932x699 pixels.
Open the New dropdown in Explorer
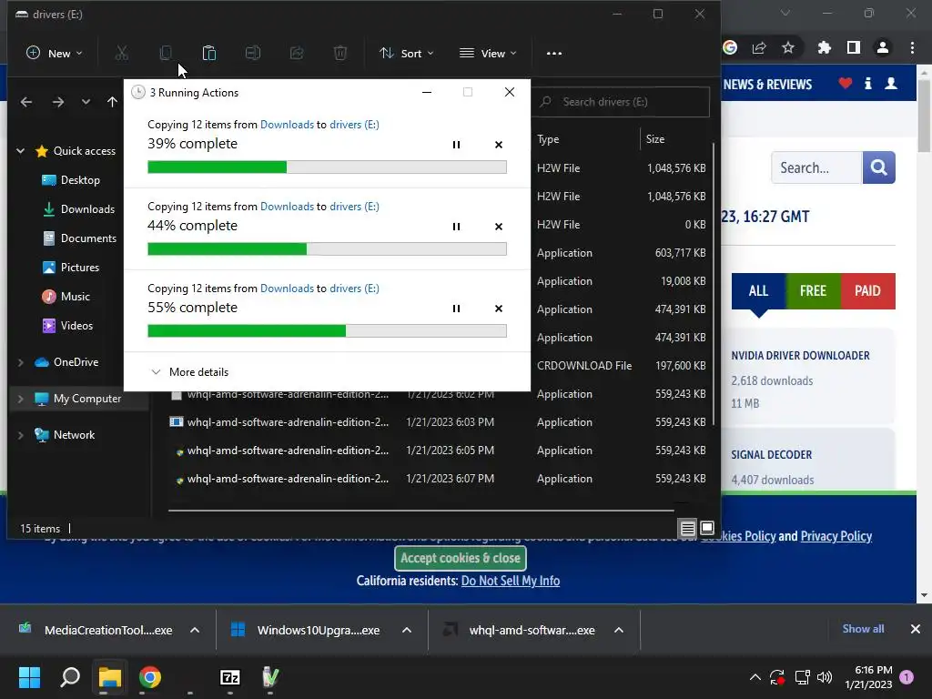(x=55, y=54)
